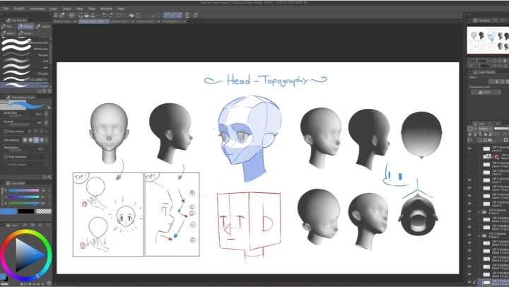Open the Navigator palette tab
The image size is (509, 287).
pyautogui.click(x=481, y=20)
